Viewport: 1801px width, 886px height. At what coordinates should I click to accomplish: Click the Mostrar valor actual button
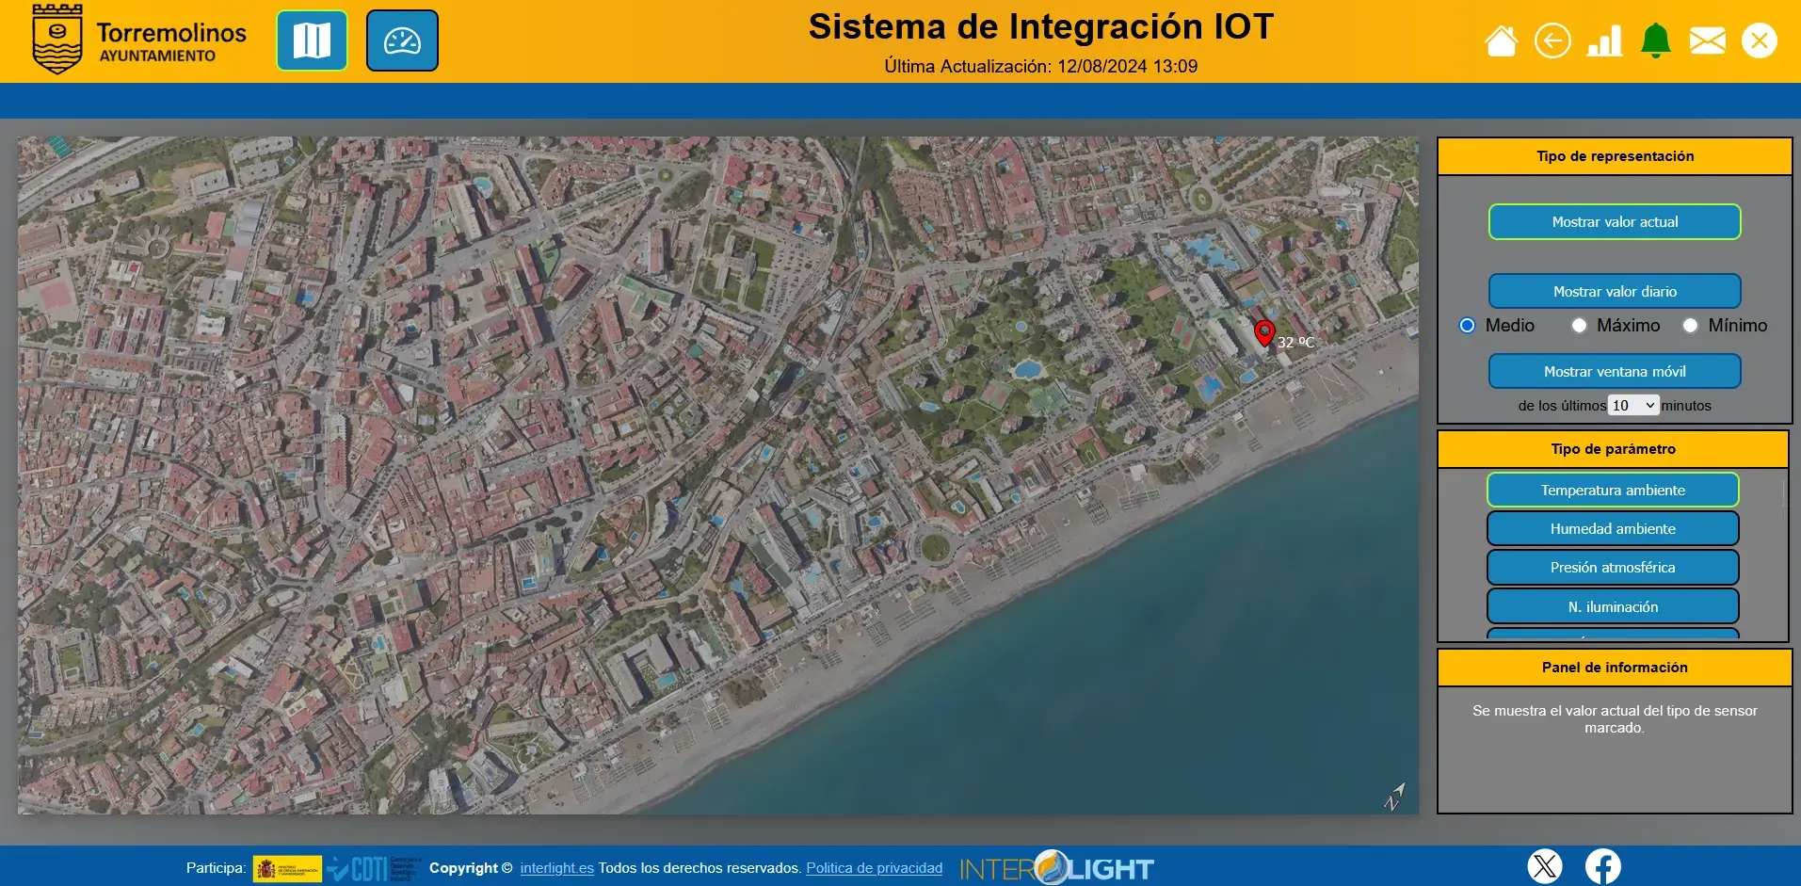pyautogui.click(x=1614, y=221)
